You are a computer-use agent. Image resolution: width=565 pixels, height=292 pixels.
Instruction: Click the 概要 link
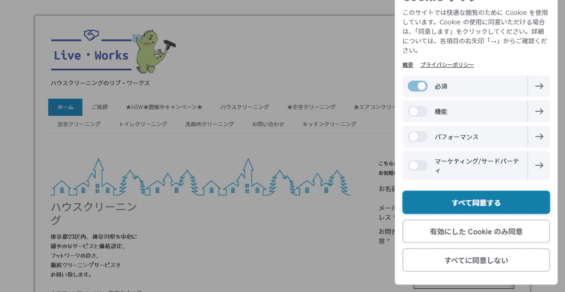click(408, 65)
